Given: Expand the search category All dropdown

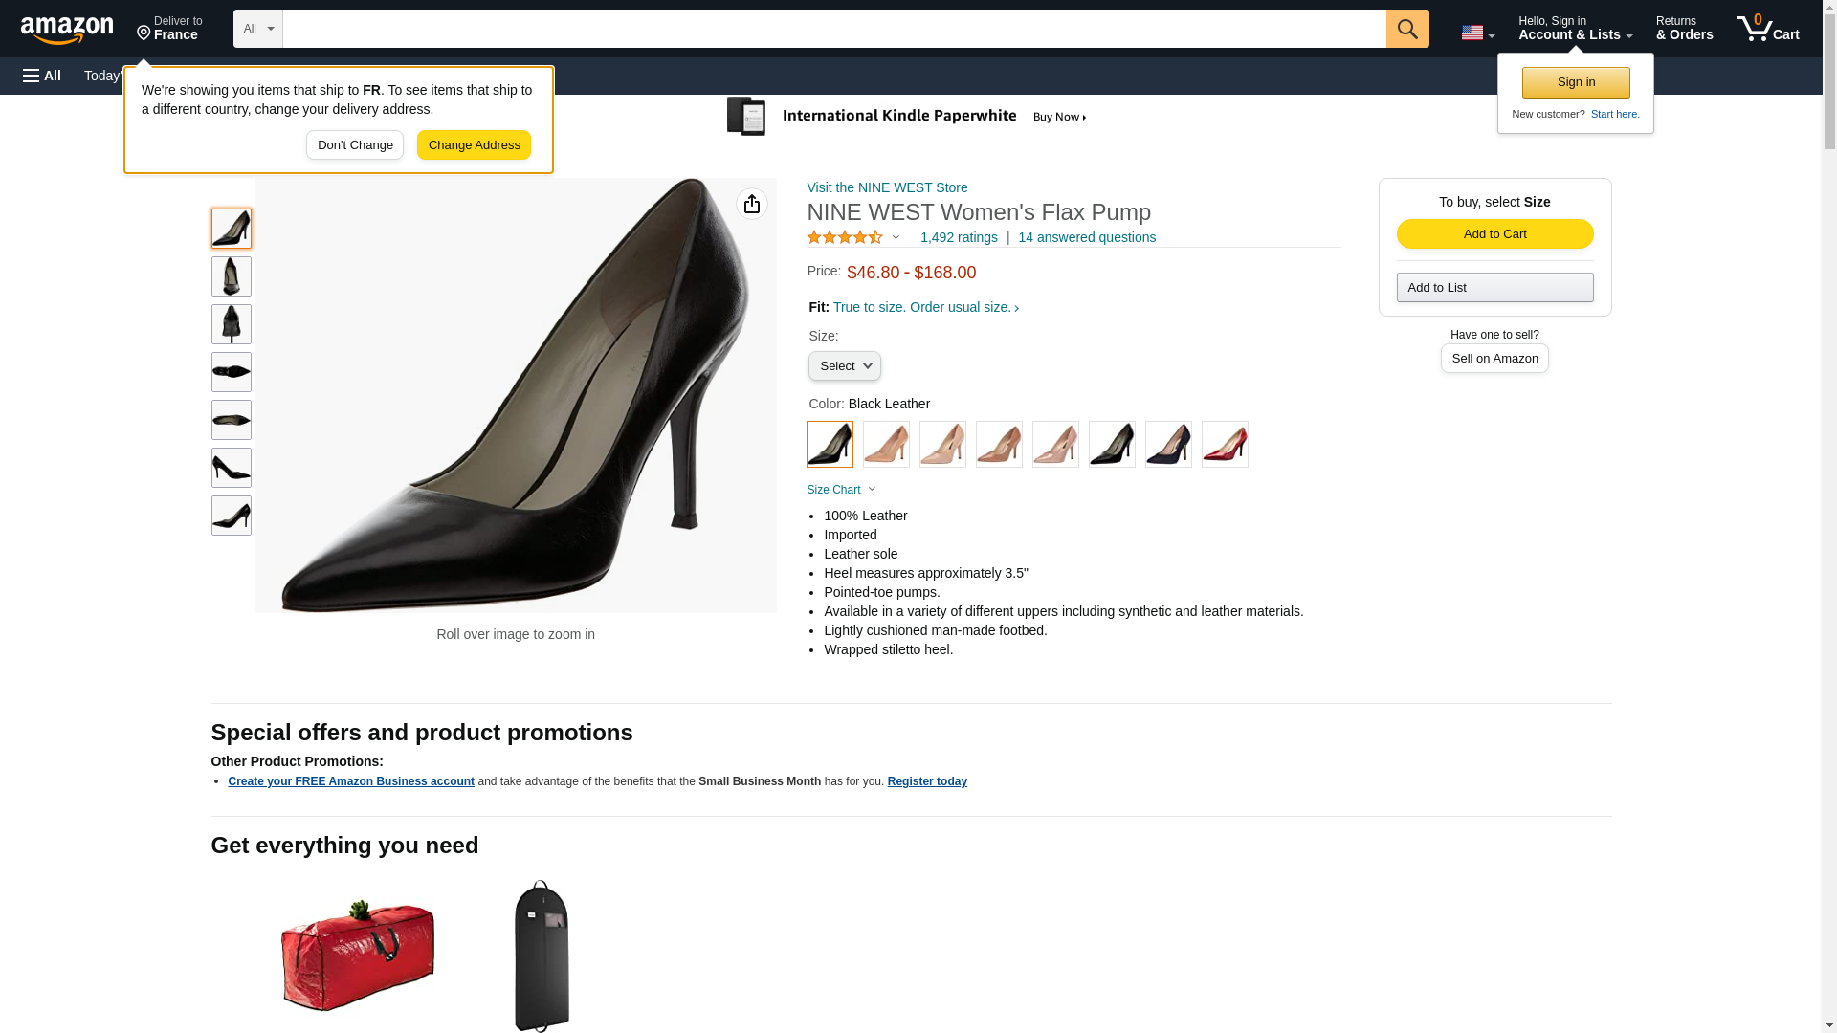Looking at the screenshot, I should (258, 29).
